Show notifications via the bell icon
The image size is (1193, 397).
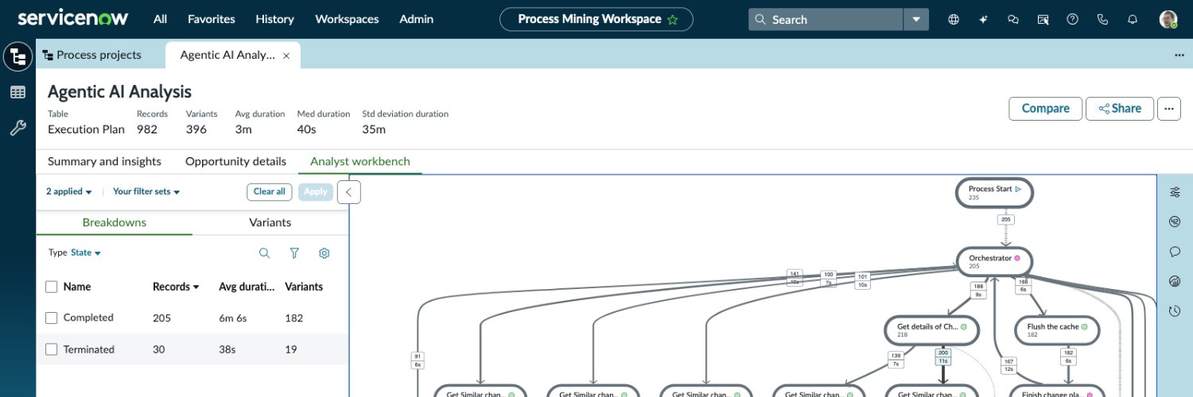[x=1133, y=19]
